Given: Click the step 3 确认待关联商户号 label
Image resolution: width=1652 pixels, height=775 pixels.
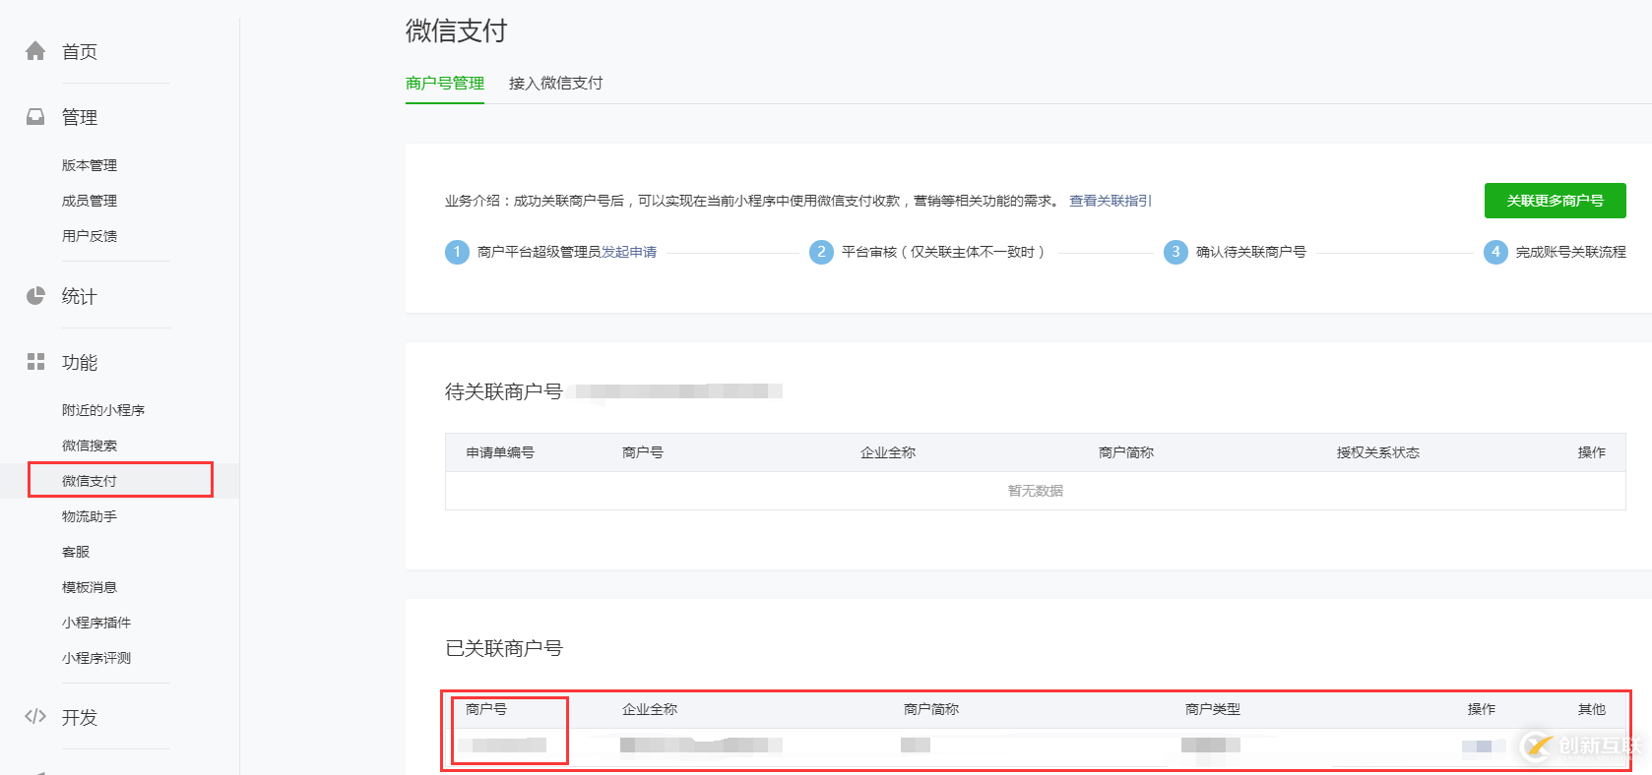Looking at the screenshot, I should 1251,252.
